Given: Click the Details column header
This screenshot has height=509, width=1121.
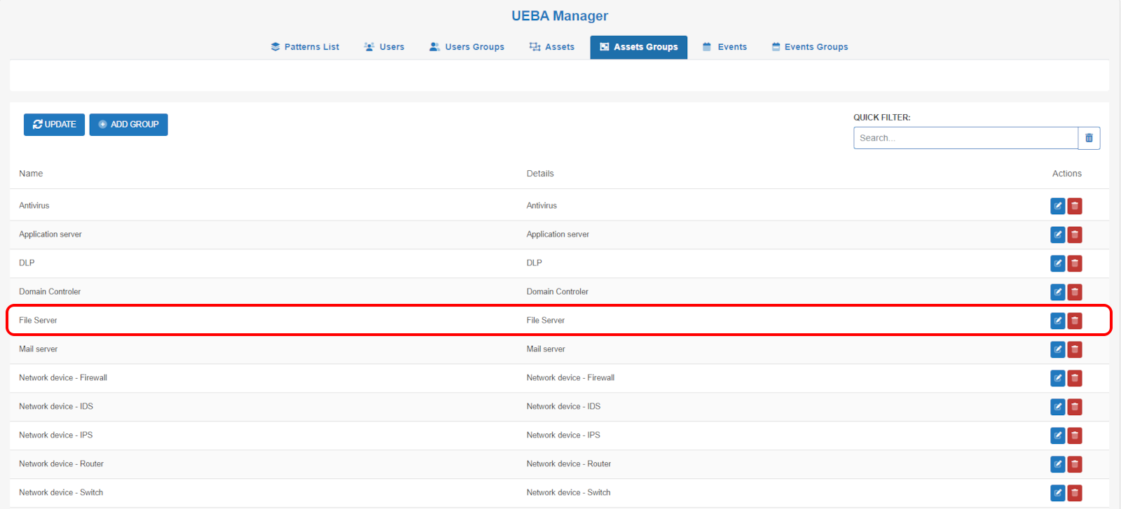Looking at the screenshot, I should coord(540,174).
